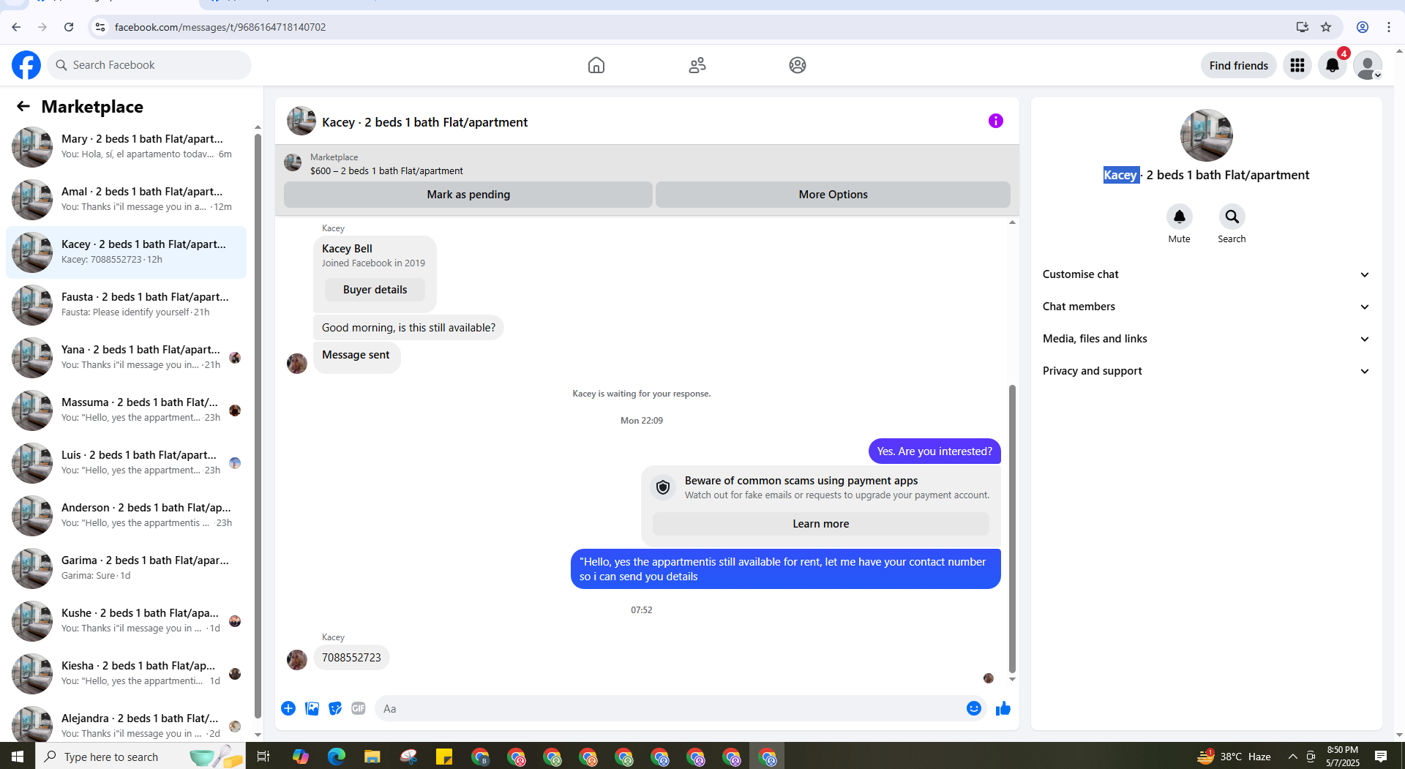Click the purple conversation information icon
Screen dimensions: 1405x769
click(x=996, y=121)
